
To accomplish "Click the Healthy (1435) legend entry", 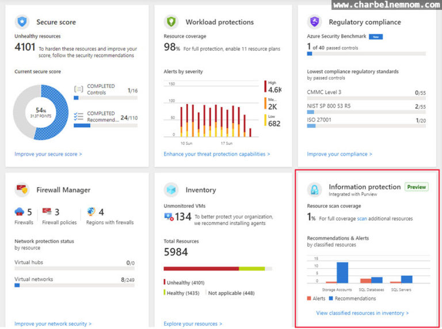I will pos(181,293).
